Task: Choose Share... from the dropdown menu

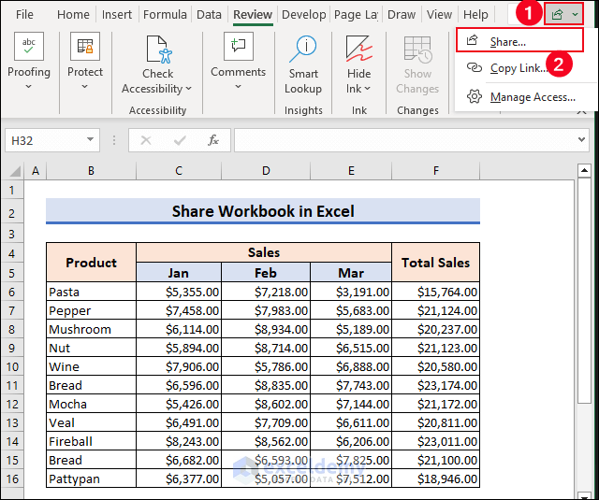Action: pyautogui.click(x=508, y=41)
